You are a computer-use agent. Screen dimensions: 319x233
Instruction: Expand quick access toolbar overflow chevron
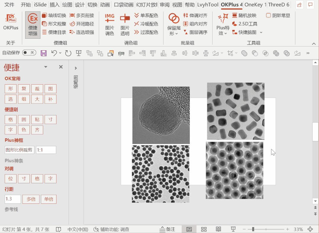coord(308,53)
